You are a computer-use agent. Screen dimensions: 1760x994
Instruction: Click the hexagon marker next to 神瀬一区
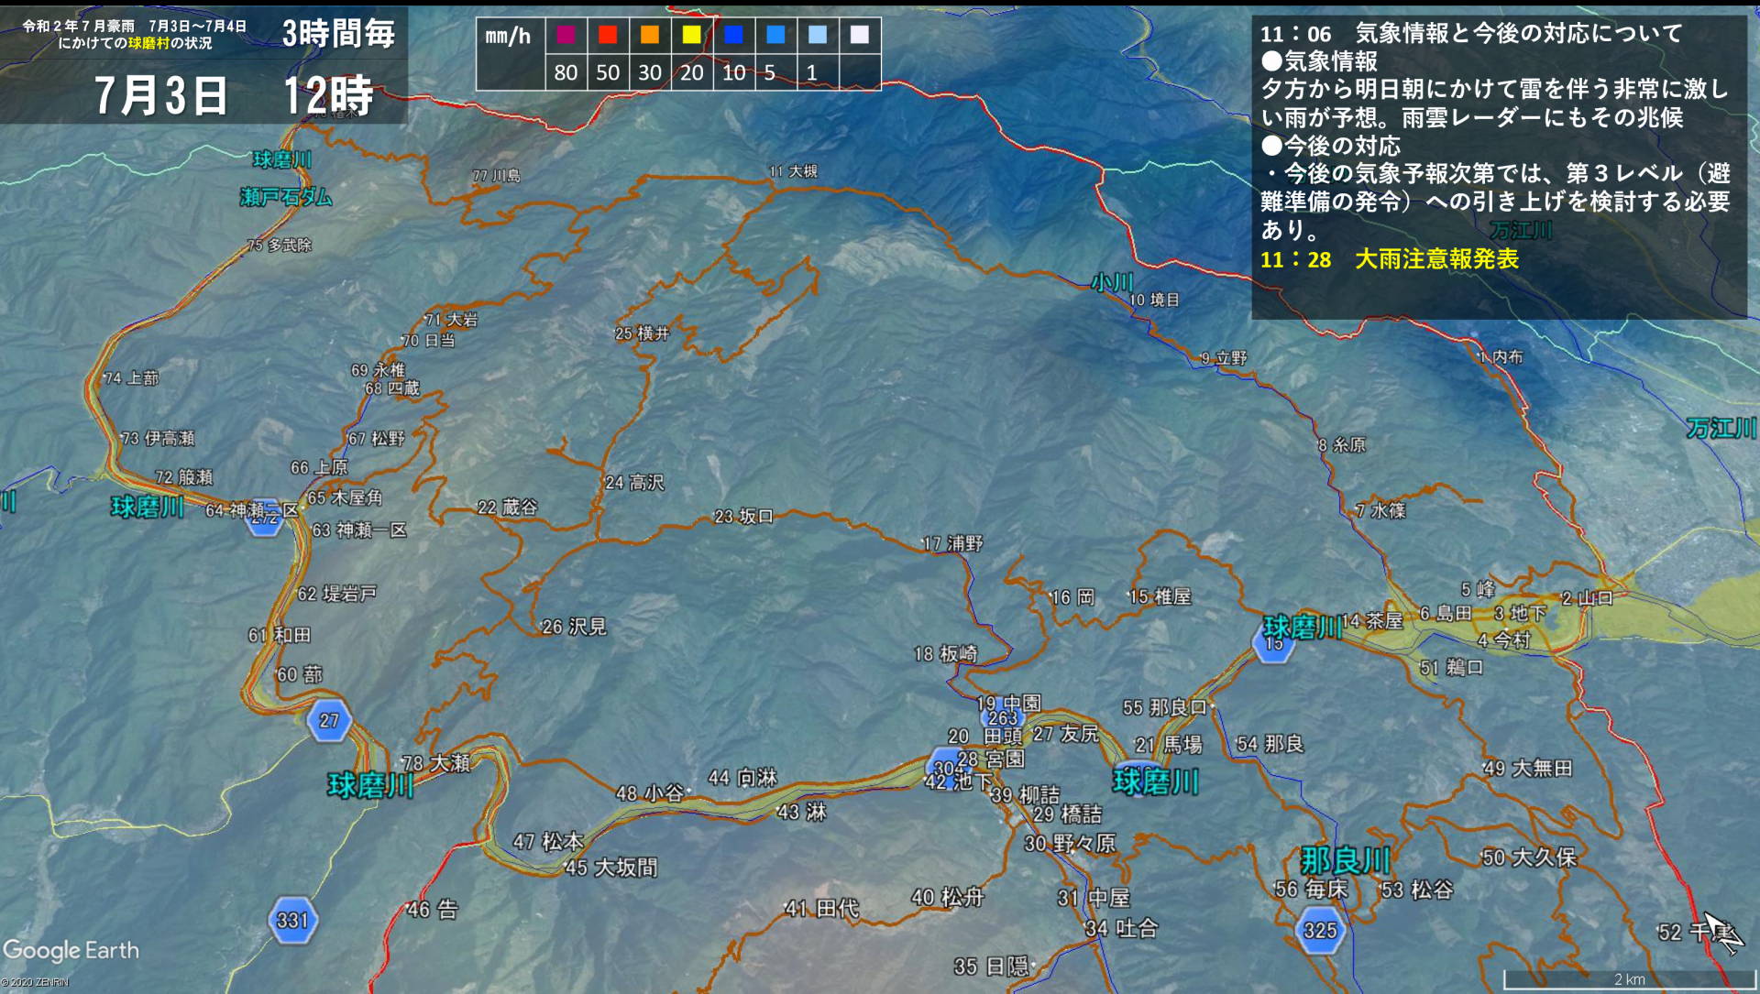tap(264, 519)
